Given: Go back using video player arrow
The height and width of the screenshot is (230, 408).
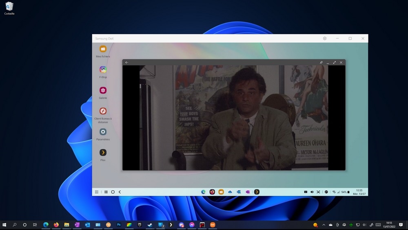Looking at the screenshot, I should (126, 62).
